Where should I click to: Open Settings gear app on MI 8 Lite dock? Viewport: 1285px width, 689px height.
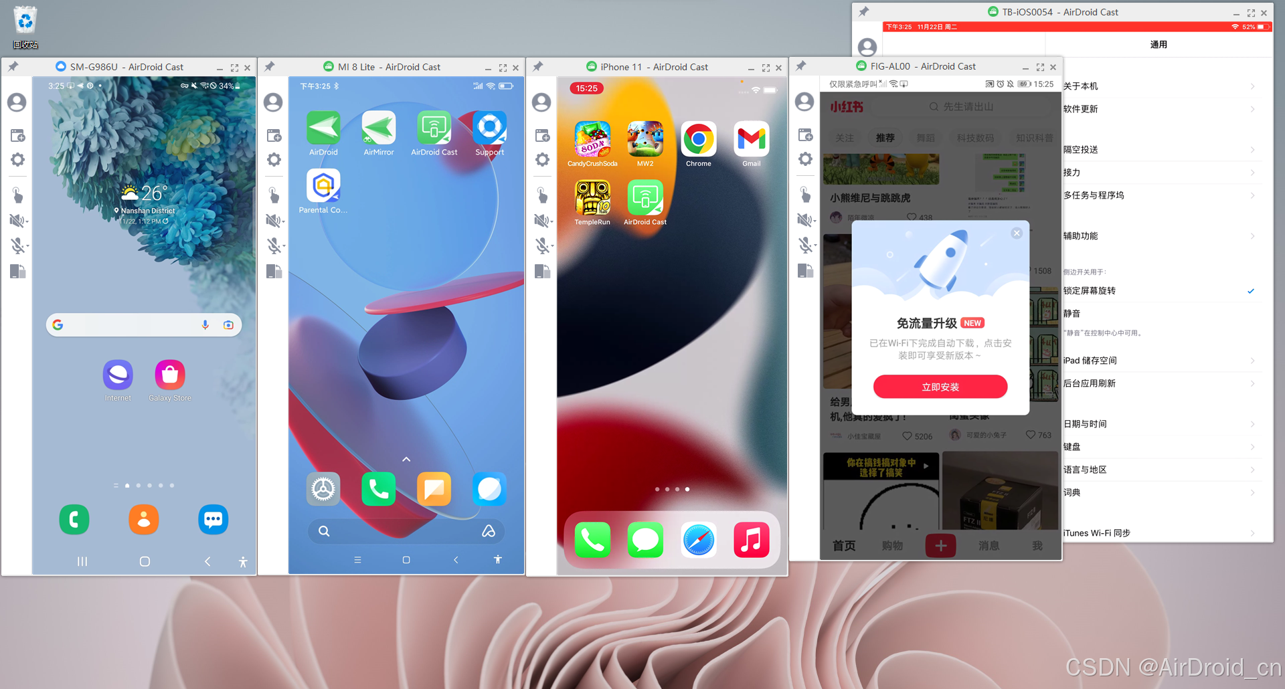[x=323, y=490]
